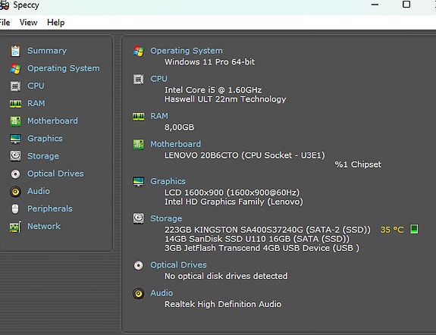The image size is (436, 335).
Task: Click the Speccy app icon in title bar
Action: click(x=5, y=5)
